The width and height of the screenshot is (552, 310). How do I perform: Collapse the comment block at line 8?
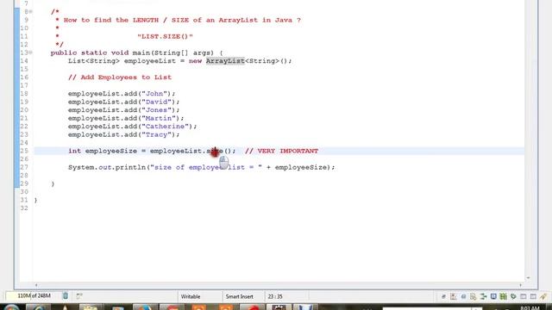coord(31,11)
